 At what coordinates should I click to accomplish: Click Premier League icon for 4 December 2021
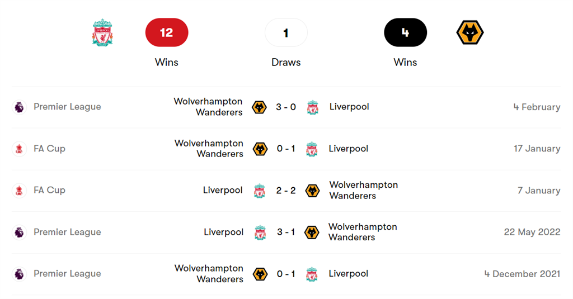19,274
